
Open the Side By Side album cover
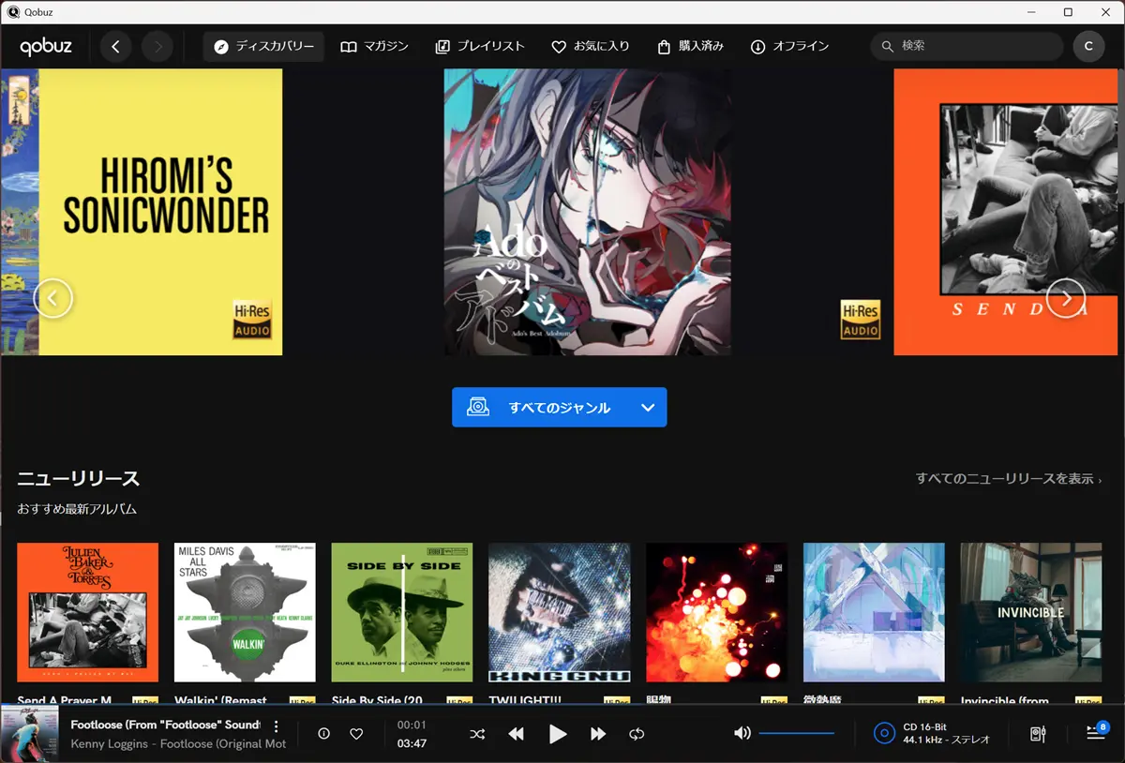pyautogui.click(x=402, y=613)
